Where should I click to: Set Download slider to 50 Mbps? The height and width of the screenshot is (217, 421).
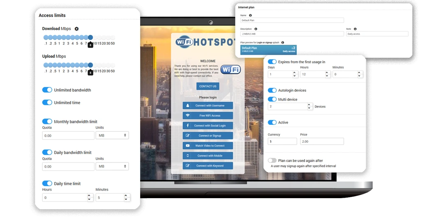[113, 37]
